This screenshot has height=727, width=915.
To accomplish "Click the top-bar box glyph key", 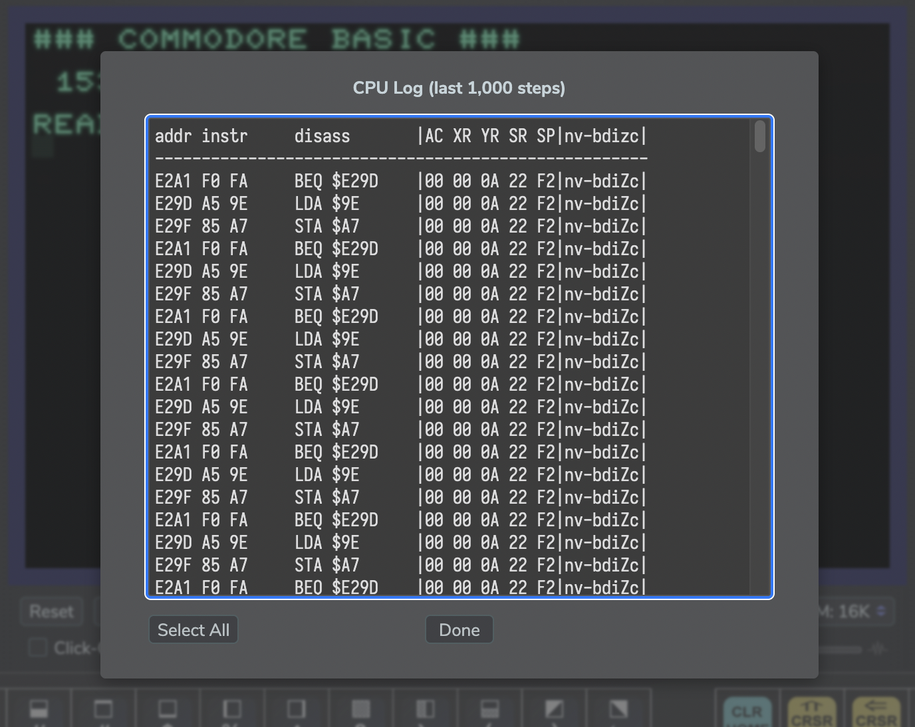I will pos(103,708).
